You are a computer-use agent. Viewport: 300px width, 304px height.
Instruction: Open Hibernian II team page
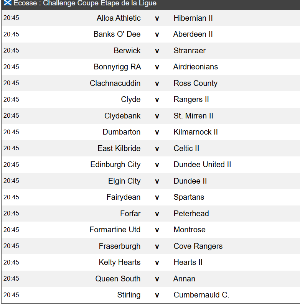tap(193, 18)
